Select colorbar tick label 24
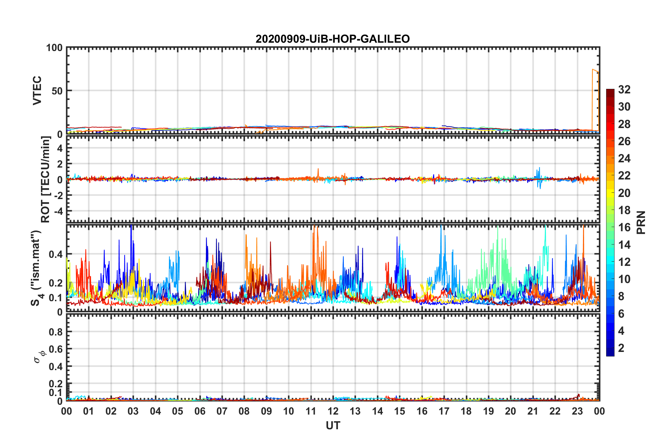This screenshot has height=445, width=666. (x=624, y=158)
